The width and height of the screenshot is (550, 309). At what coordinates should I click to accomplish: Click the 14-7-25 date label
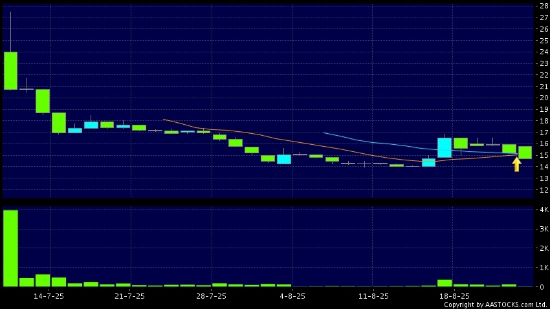point(49,296)
